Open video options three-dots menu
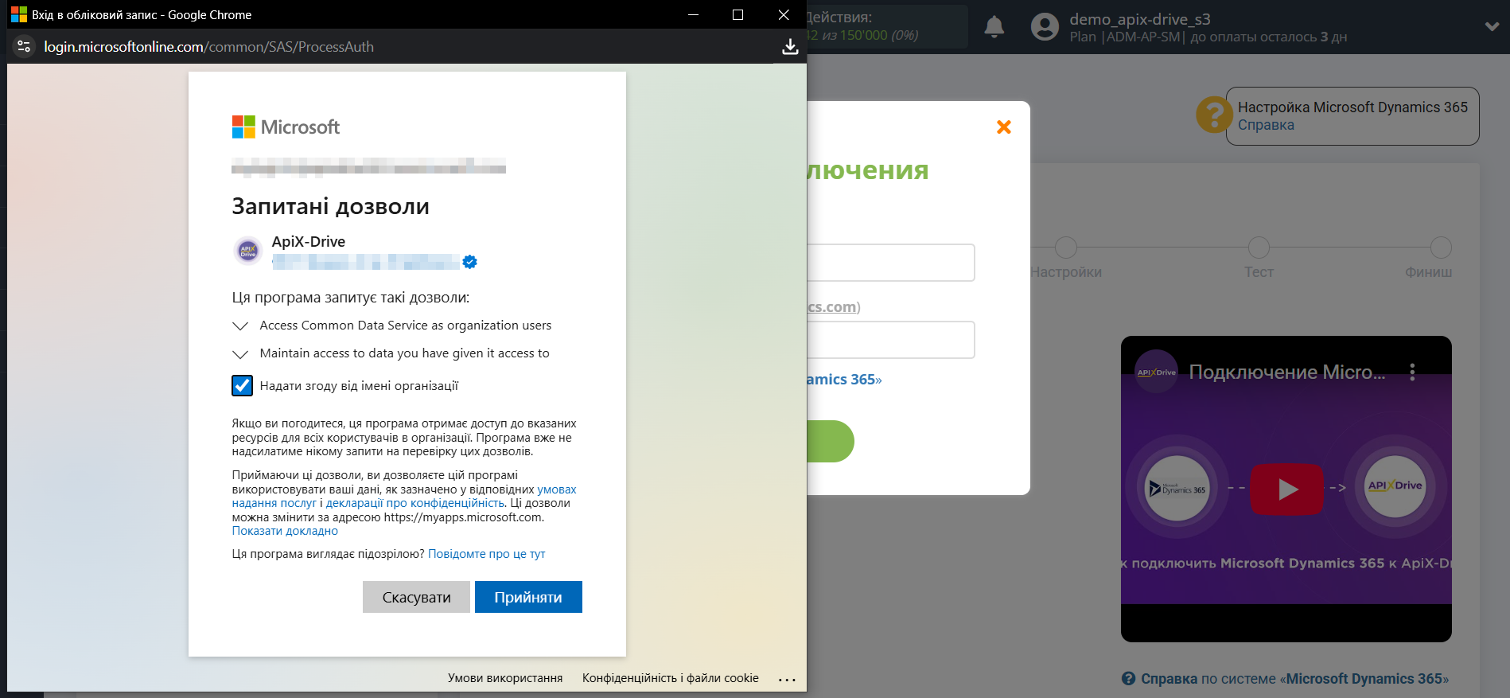1510x698 pixels. [1412, 372]
